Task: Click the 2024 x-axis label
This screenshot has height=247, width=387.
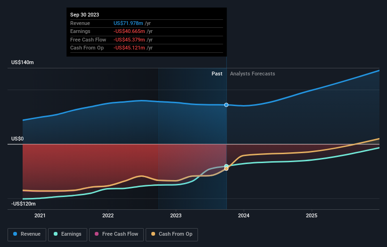Action: 244,216
